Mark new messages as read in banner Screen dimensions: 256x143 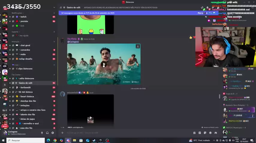(201, 13)
